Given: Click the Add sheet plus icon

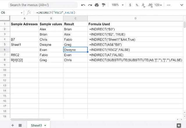Looking at the screenshot, I should [12, 125].
